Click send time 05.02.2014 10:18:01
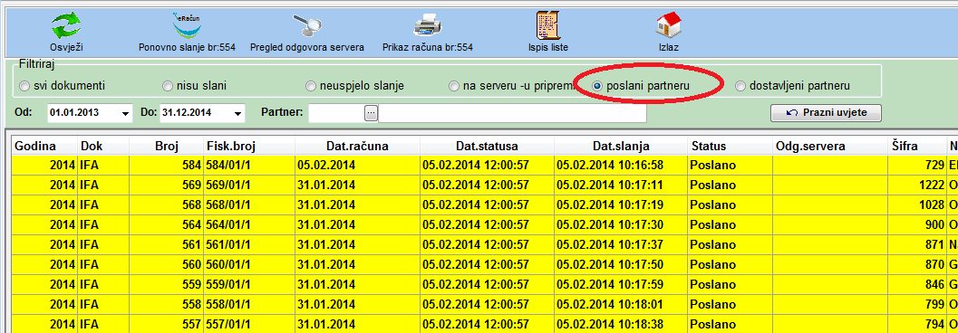 click(622, 304)
